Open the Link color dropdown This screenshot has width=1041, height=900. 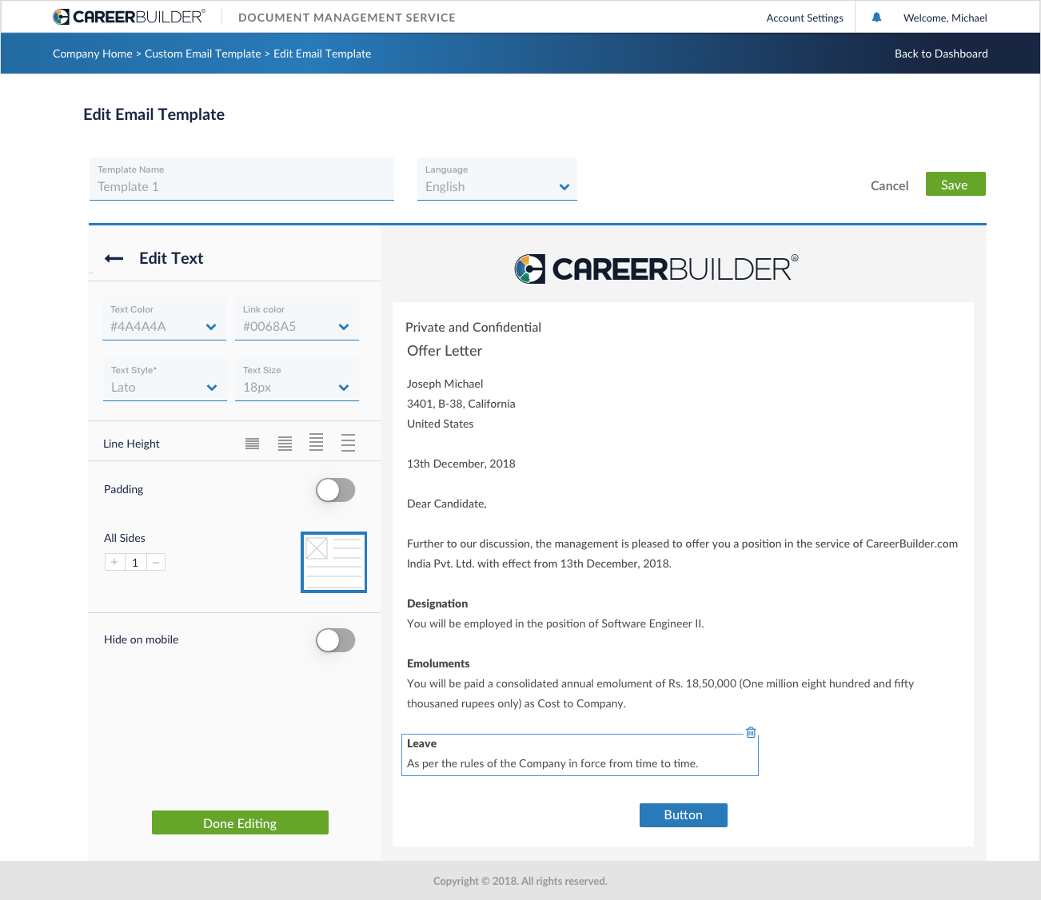pos(297,319)
